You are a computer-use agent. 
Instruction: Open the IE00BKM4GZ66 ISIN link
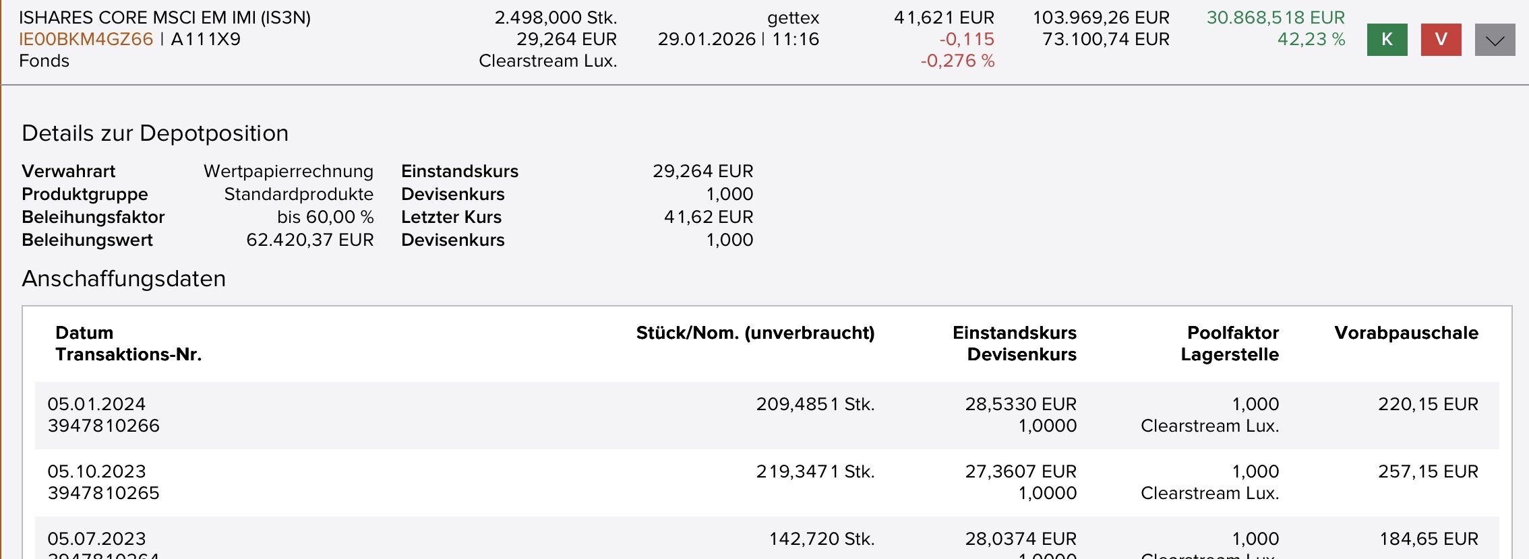(86, 39)
